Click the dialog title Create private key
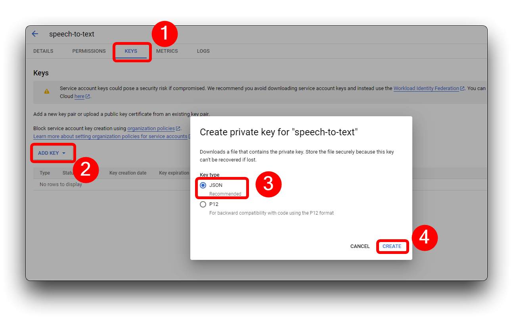Image resolution: width=513 pixels, height=319 pixels. (x=279, y=133)
